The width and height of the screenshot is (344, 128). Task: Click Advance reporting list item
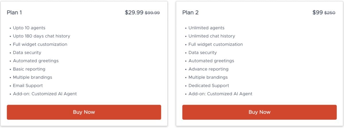(208, 69)
